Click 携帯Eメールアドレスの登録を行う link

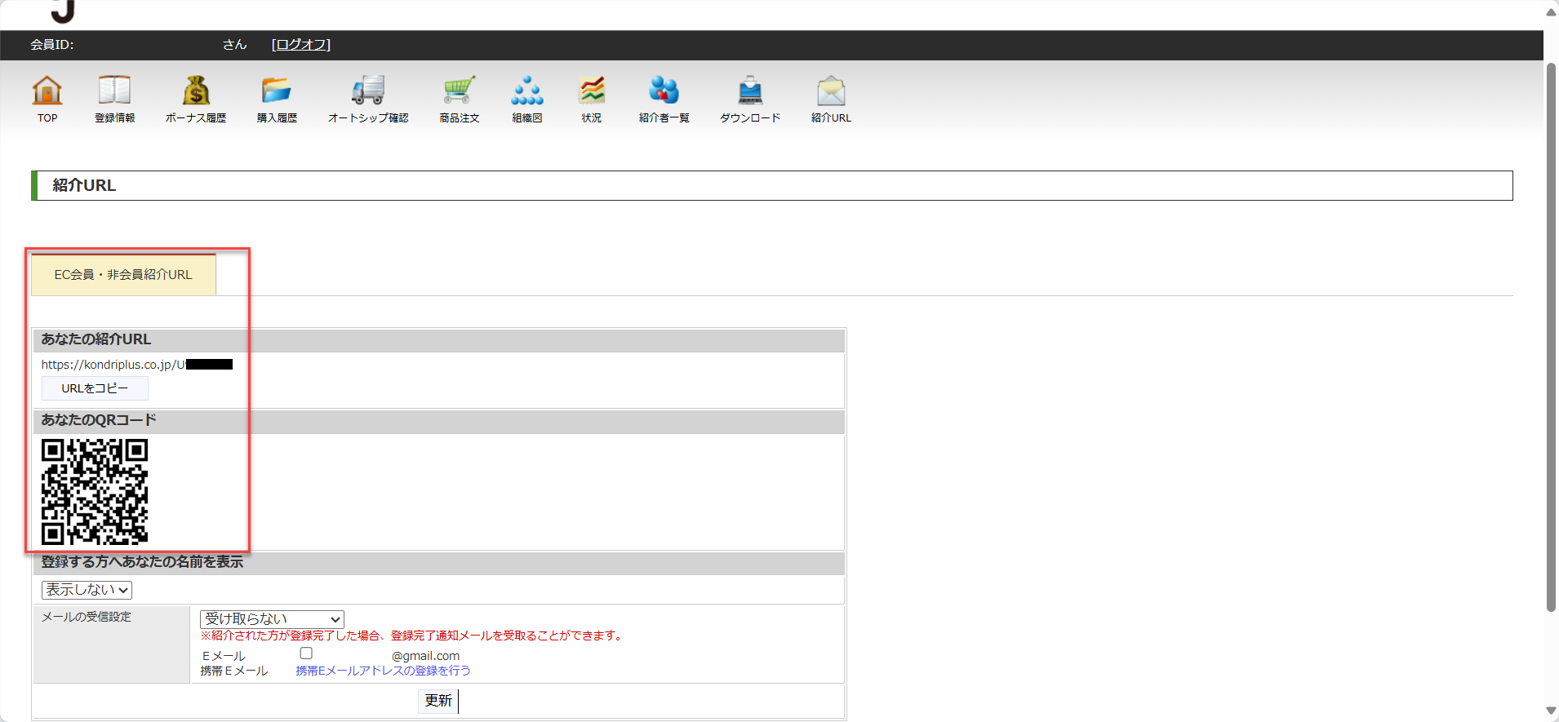click(x=383, y=671)
